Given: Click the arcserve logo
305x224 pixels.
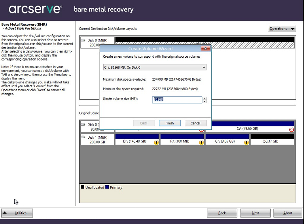Looking at the screenshot, I should pos(35,9).
